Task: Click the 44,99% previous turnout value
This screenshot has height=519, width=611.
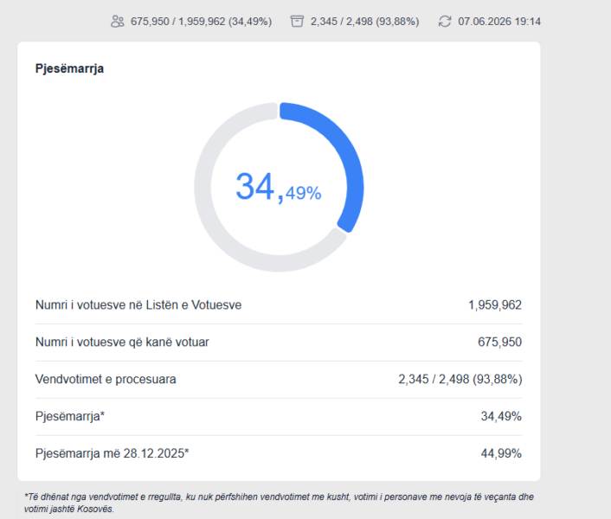Action: point(501,453)
